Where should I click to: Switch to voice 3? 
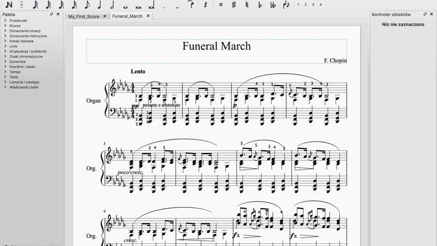tap(313, 4)
